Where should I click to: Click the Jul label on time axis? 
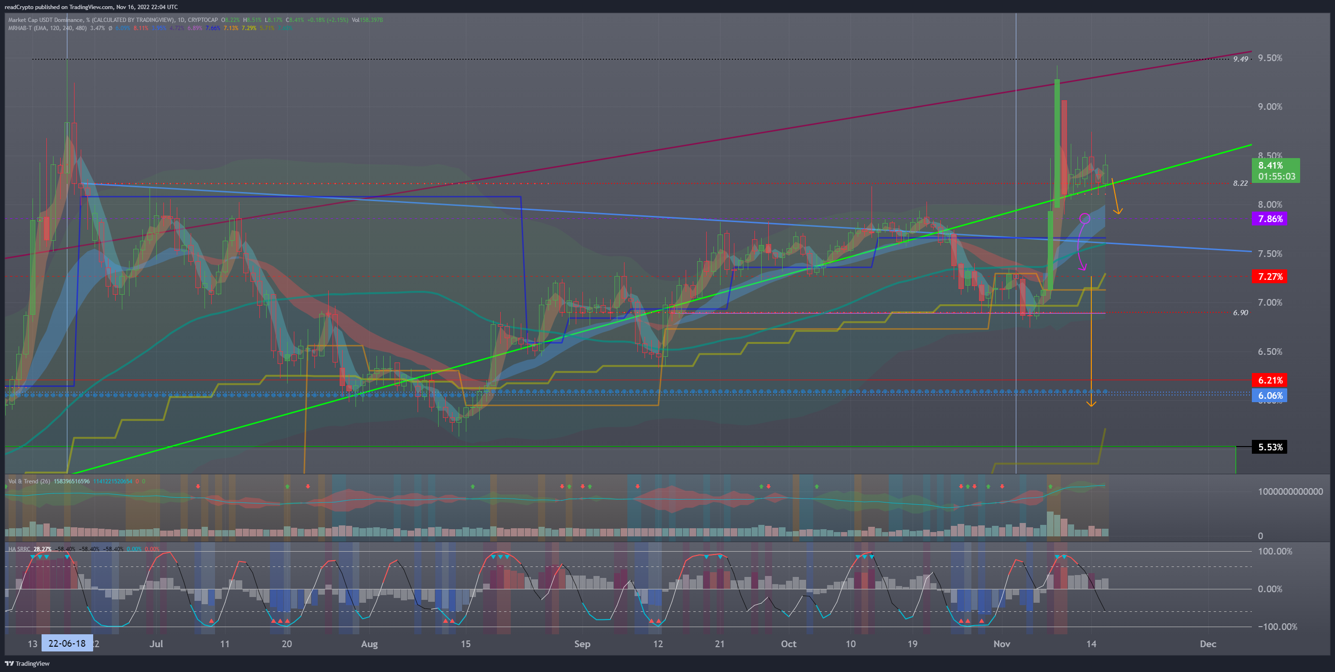pyautogui.click(x=156, y=643)
